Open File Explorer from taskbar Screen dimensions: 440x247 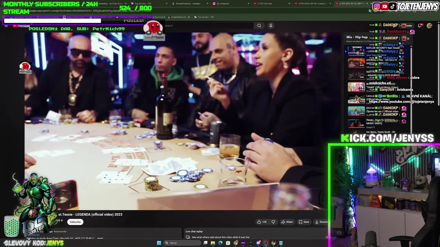coord(213,243)
